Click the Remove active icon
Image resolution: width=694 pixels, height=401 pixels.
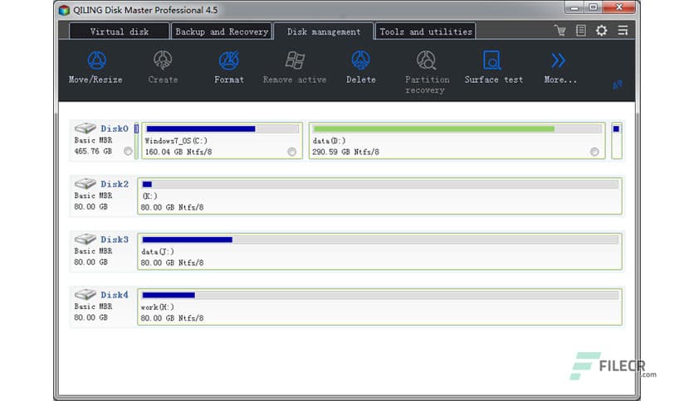point(295,60)
